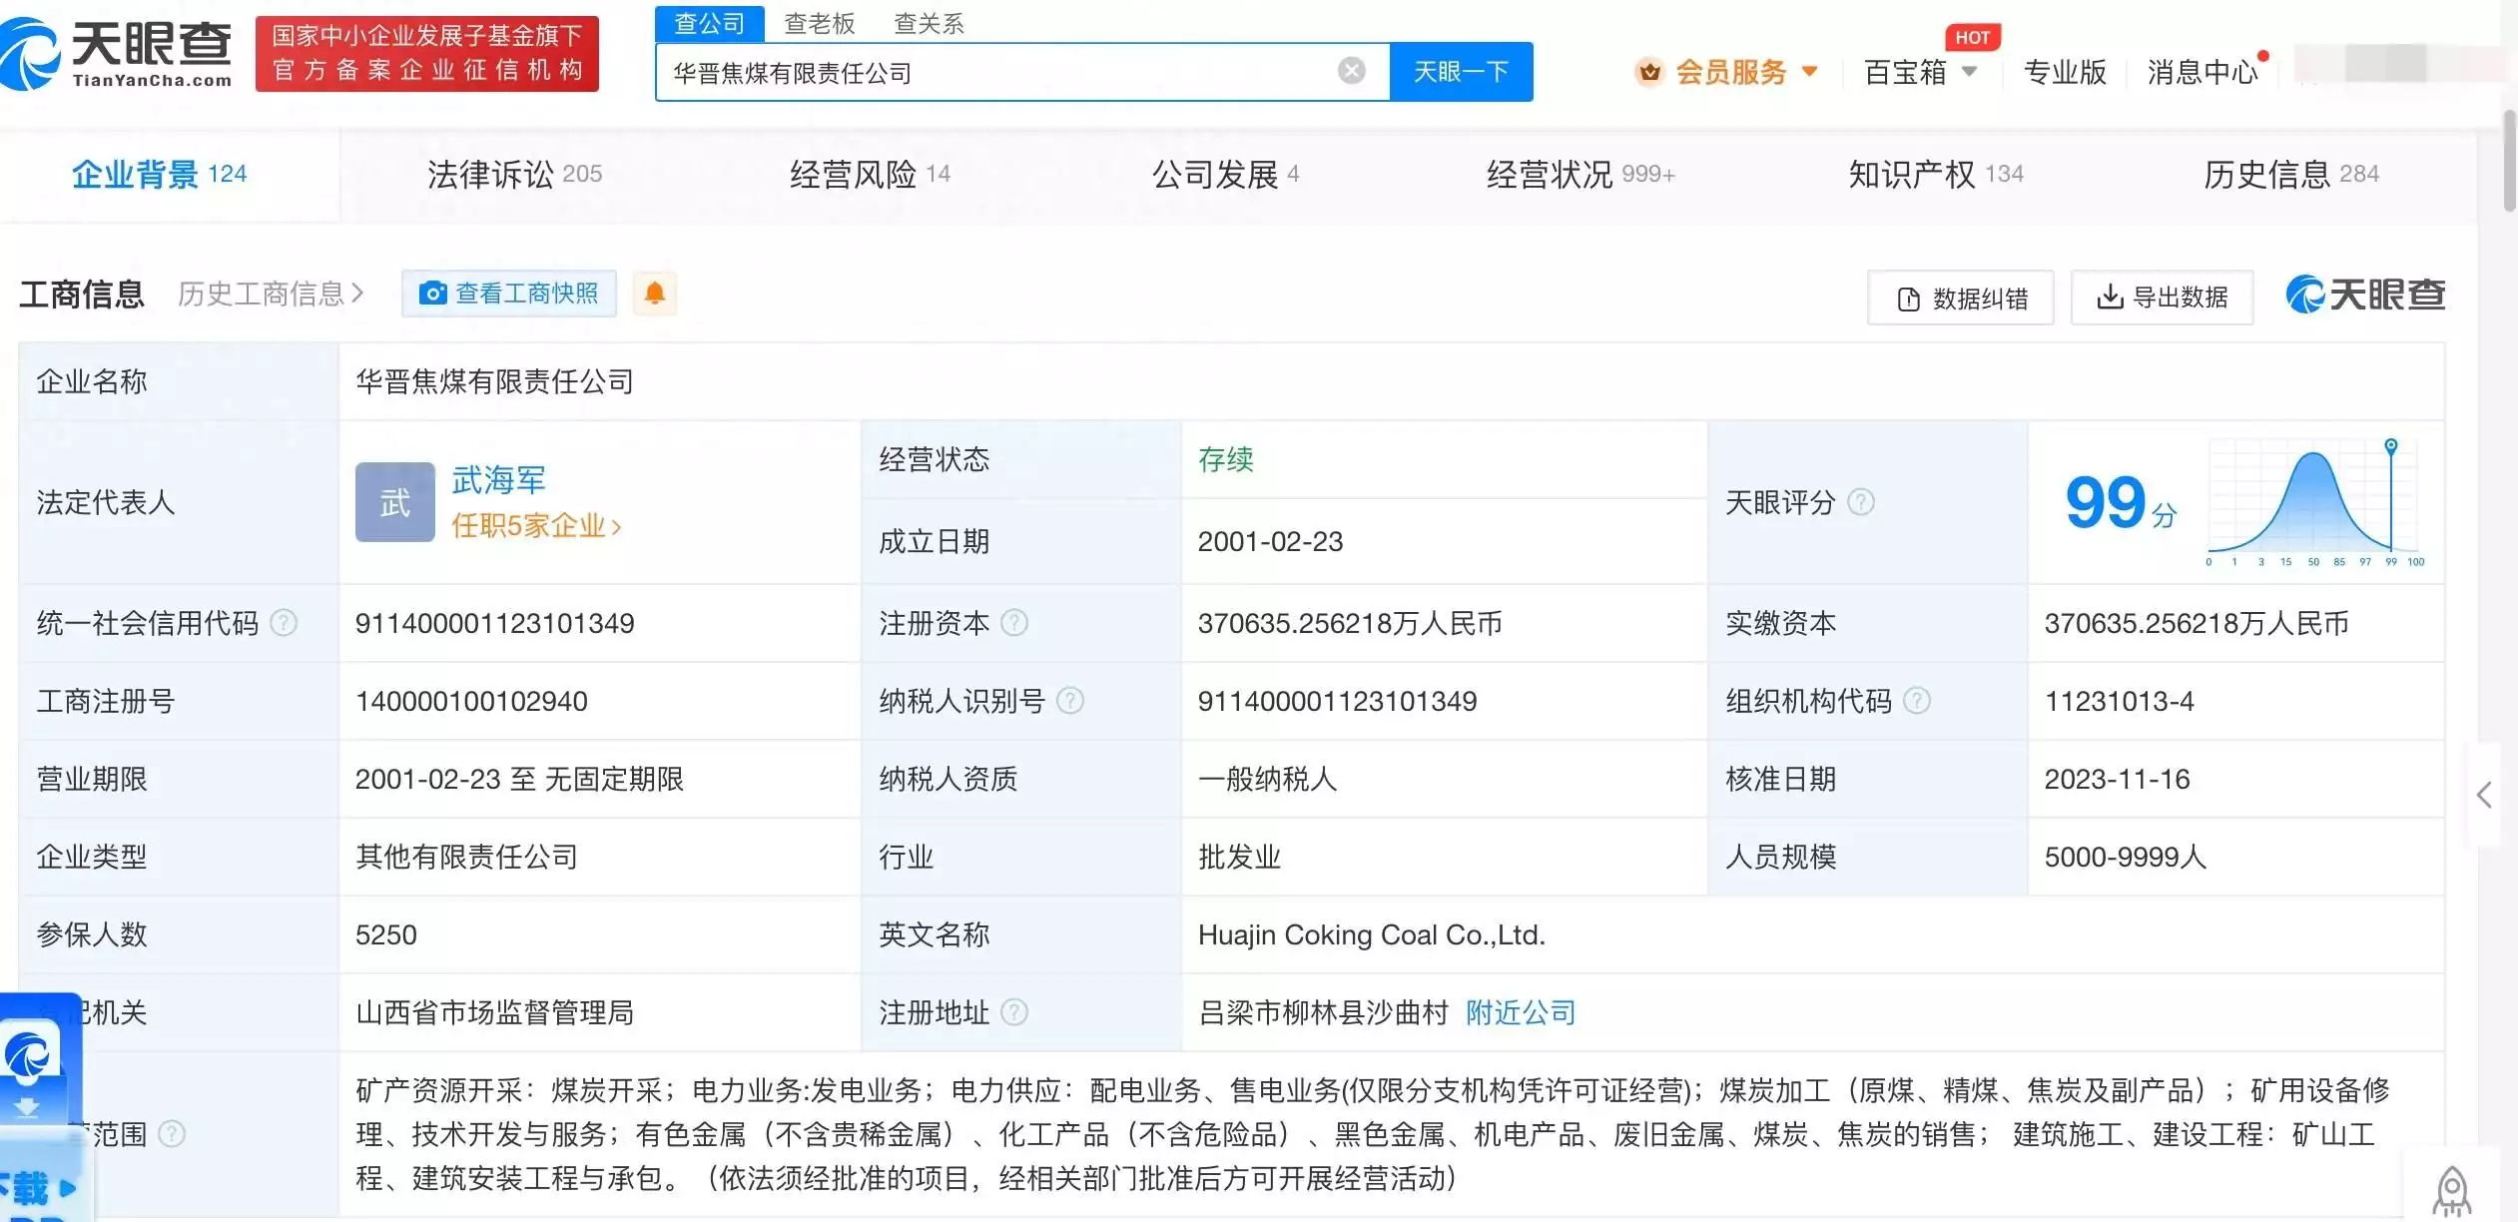Open 历史工商信息 link with arrow
Image resolution: width=2518 pixels, height=1222 pixels.
point(271,294)
